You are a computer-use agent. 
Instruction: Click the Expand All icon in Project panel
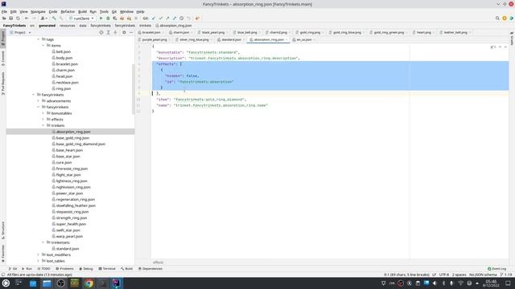(108, 32)
